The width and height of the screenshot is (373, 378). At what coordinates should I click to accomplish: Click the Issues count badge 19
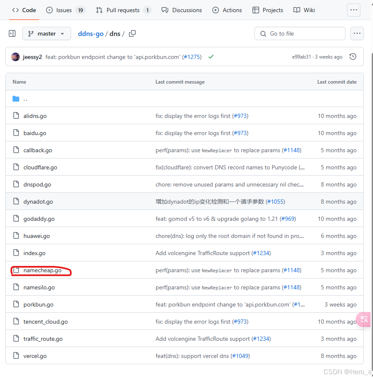coord(80,10)
